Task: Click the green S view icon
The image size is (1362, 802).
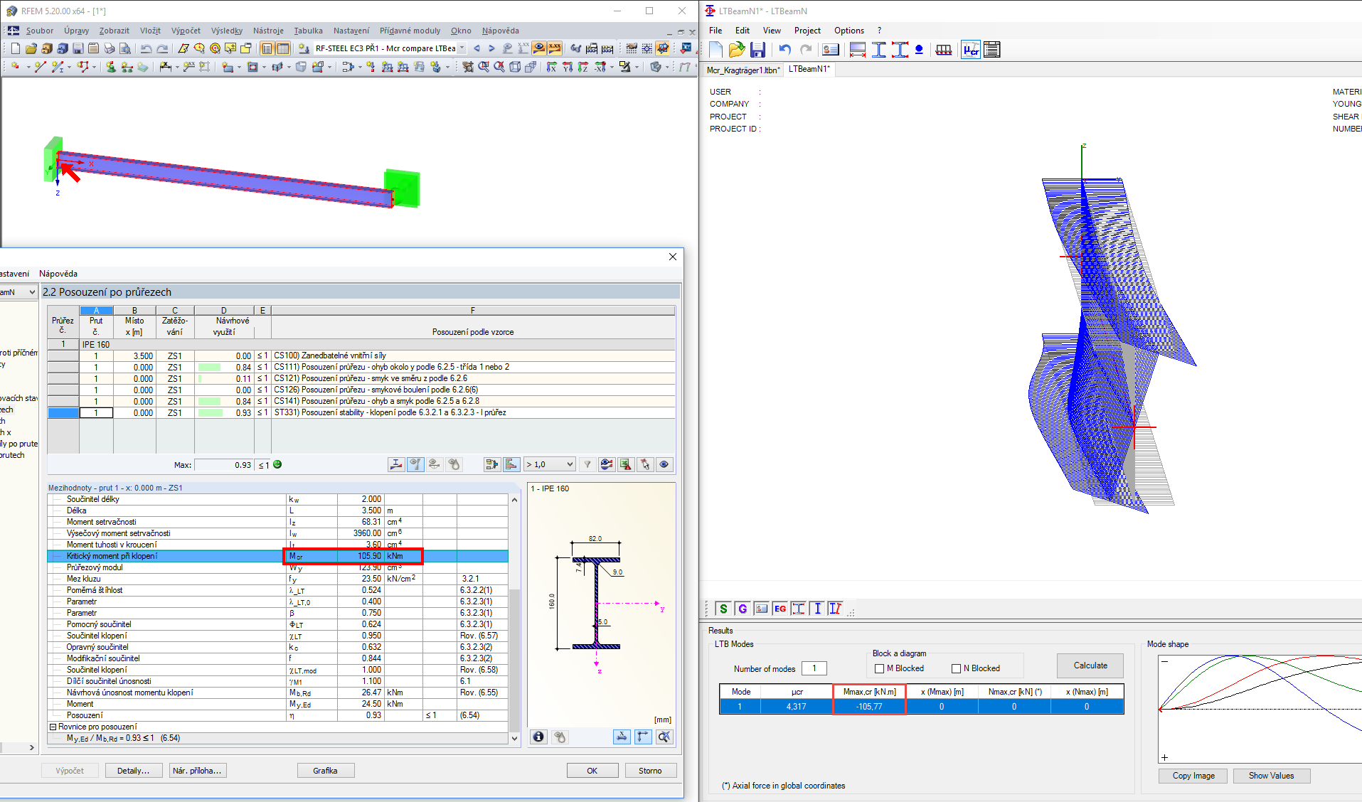Action: (x=723, y=609)
